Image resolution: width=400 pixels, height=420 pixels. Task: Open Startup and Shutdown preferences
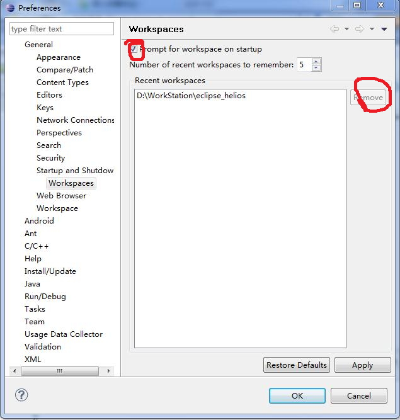pos(75,171)
